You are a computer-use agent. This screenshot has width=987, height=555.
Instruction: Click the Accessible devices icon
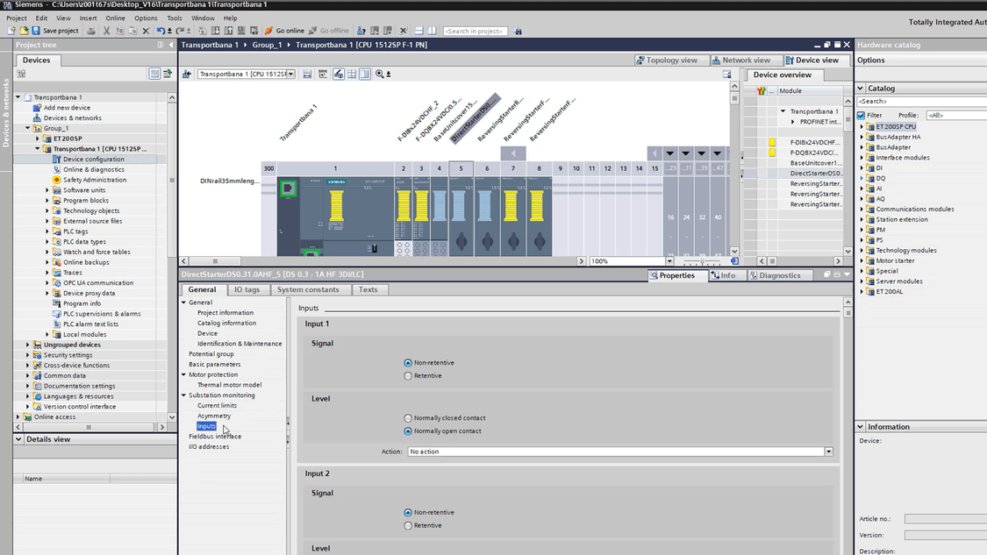(x=361, y=30)
